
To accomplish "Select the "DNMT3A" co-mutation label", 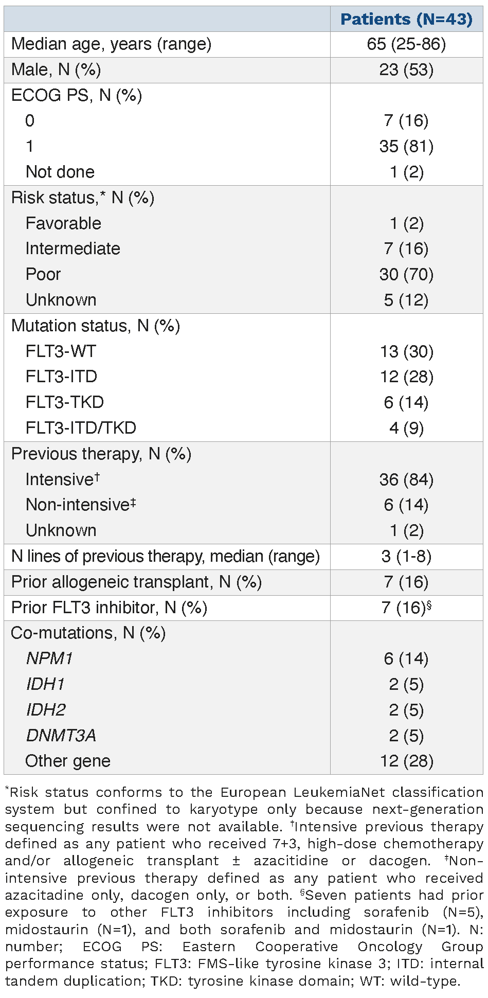I will pos(61,735).
